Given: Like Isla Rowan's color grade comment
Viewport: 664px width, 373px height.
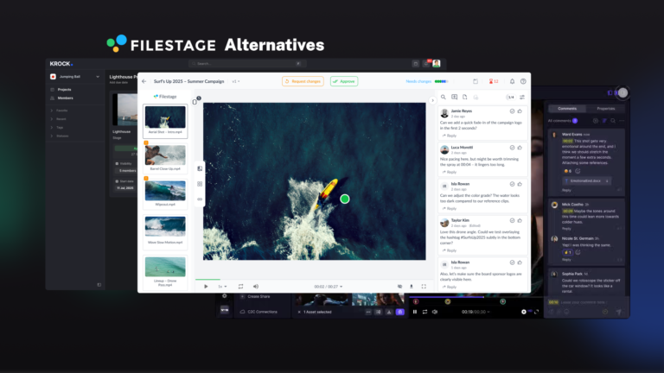Looking at the screenshot, I should pyautogui.click(x=520, y=184).
